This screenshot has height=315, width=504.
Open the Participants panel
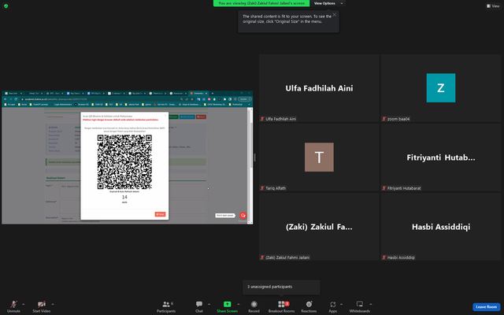(x=166, y=306)
